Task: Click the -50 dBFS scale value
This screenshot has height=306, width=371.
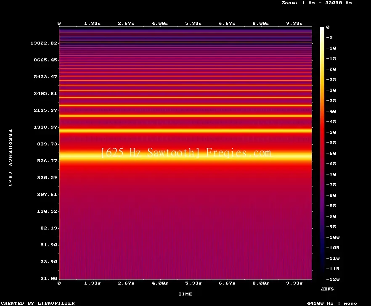Action: [331, 132]
